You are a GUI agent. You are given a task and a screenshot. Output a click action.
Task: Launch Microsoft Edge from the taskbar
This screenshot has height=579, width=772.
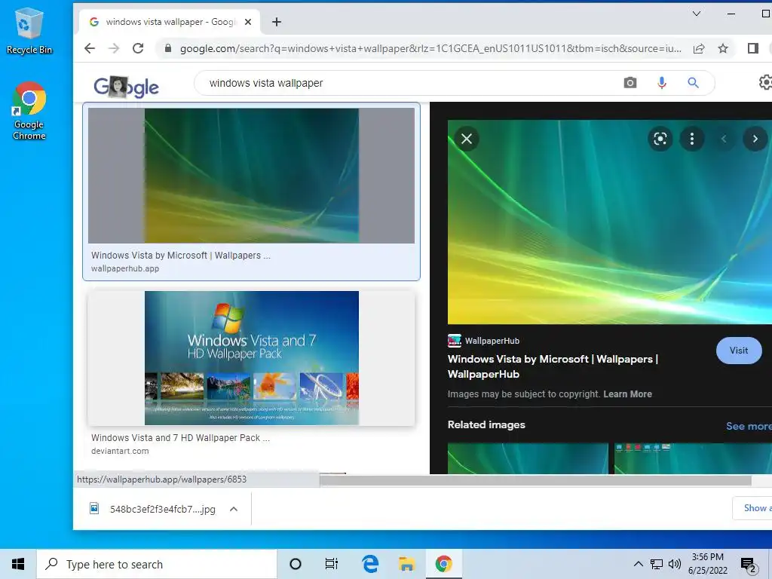[x=369, y=564]
